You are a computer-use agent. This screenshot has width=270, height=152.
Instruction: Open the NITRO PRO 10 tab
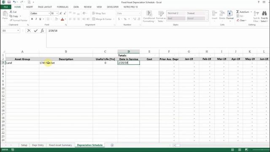131,7
